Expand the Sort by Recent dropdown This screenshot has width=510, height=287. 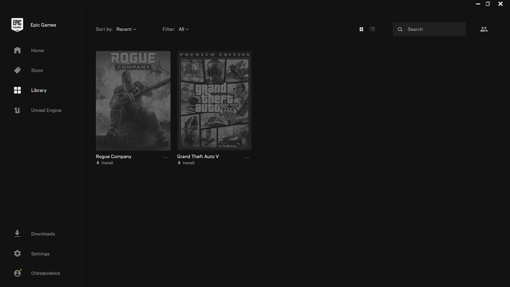(x=126, y=29)
